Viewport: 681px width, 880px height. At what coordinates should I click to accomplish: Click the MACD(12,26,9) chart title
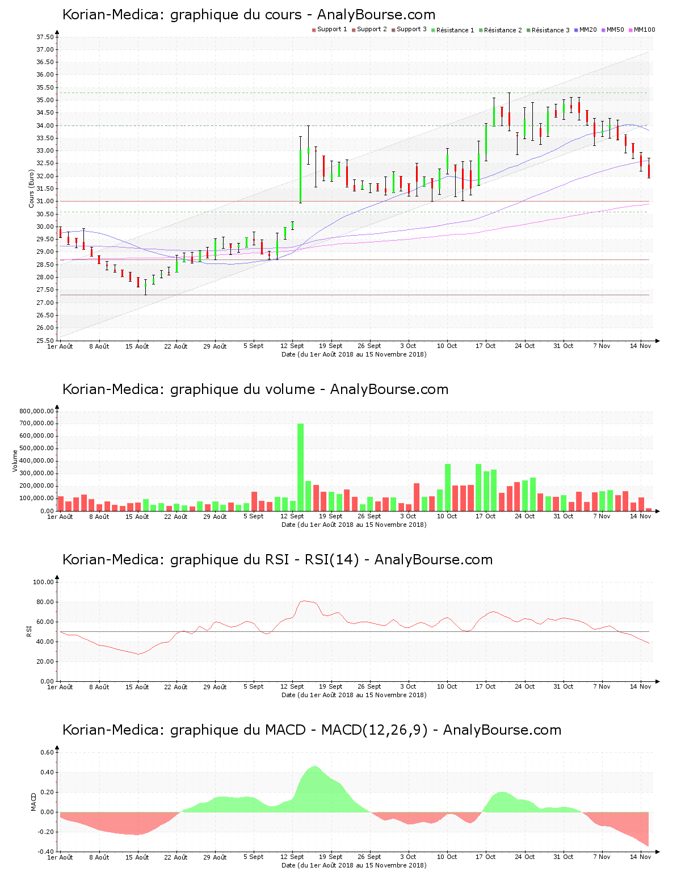312,730
